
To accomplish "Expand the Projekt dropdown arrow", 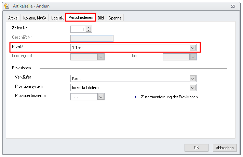I will (x=193, y=48).
